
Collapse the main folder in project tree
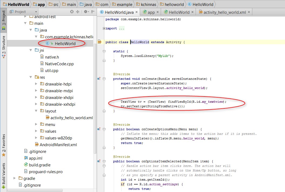[x=25, y=23]
